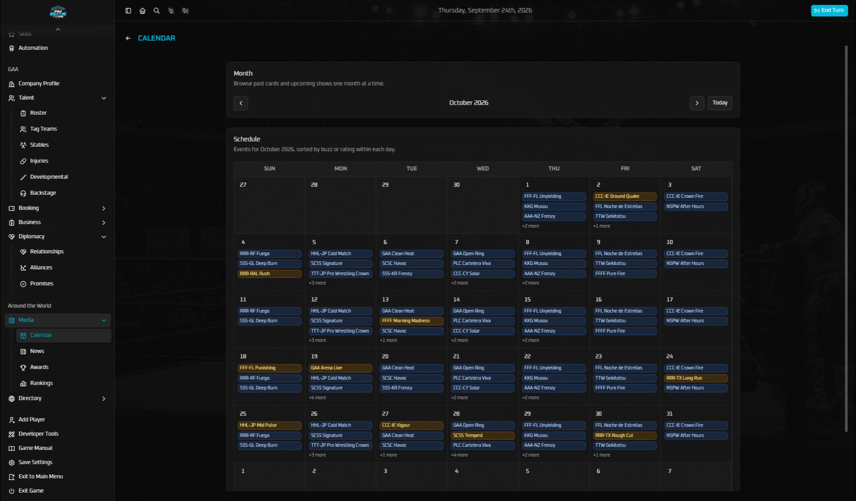The image size is (856, 501).
Task: Open the home icon in toolbar
Action: click(143, 11)
